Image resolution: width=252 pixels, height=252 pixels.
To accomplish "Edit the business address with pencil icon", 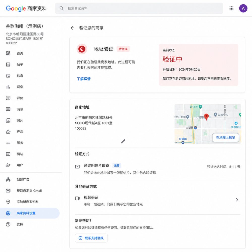I will (x=123, y=141).
